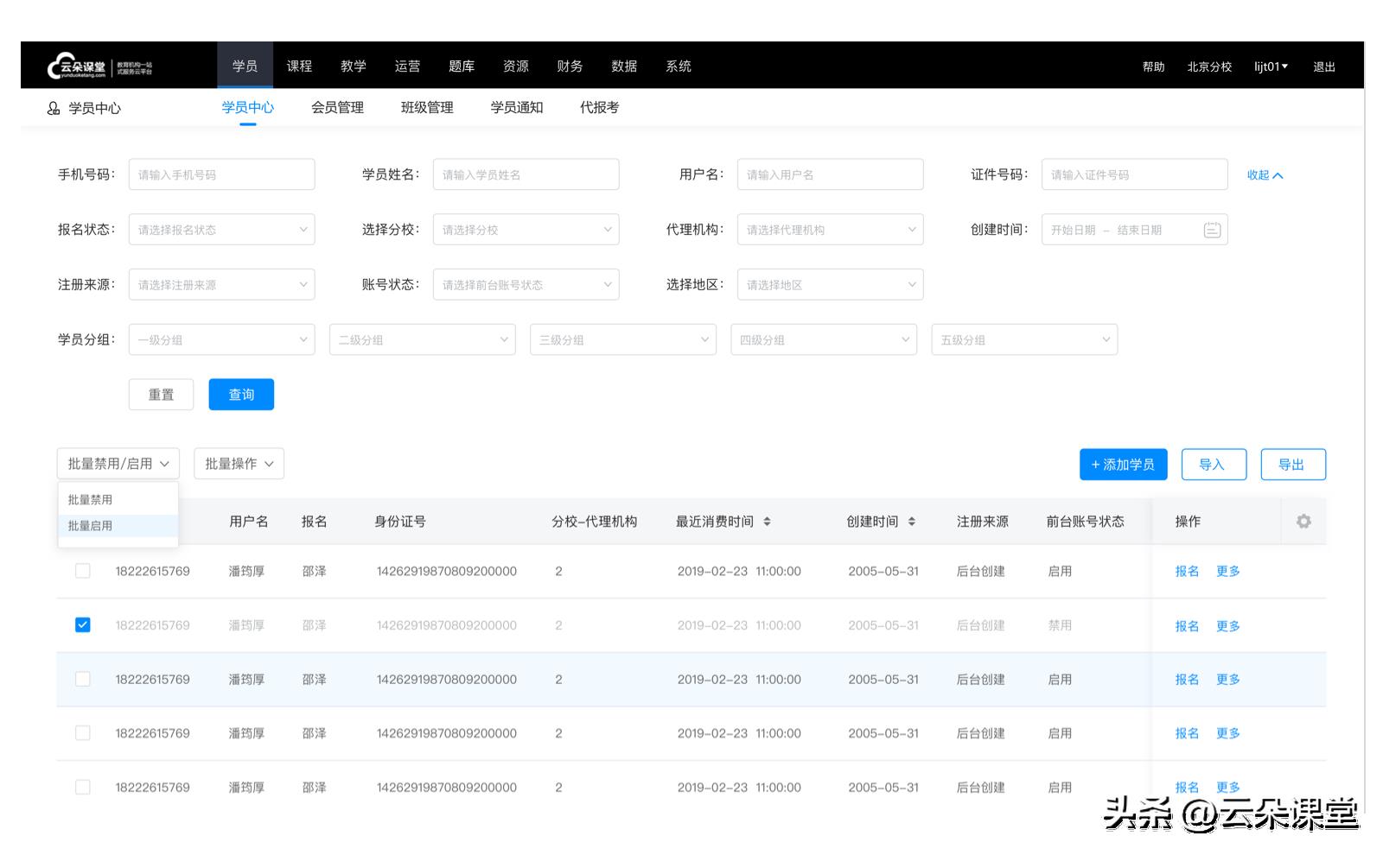Click 帮助 link in header
Image resolution: width=1383 pixels, height=855 pixels.
point(1153,66)
